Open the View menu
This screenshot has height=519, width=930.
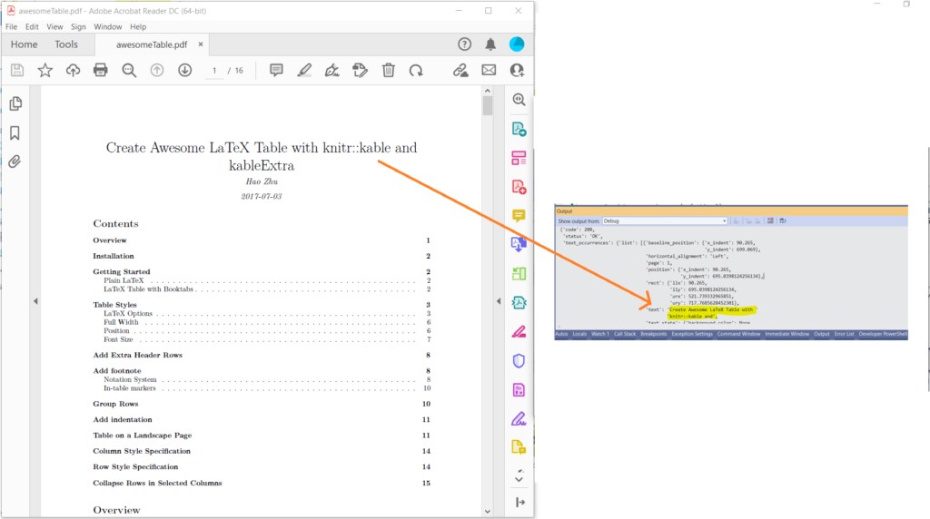54,27
